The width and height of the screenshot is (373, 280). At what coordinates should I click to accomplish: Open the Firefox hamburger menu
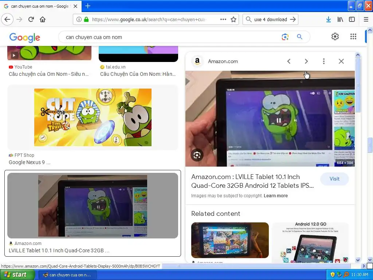(366, 19)
